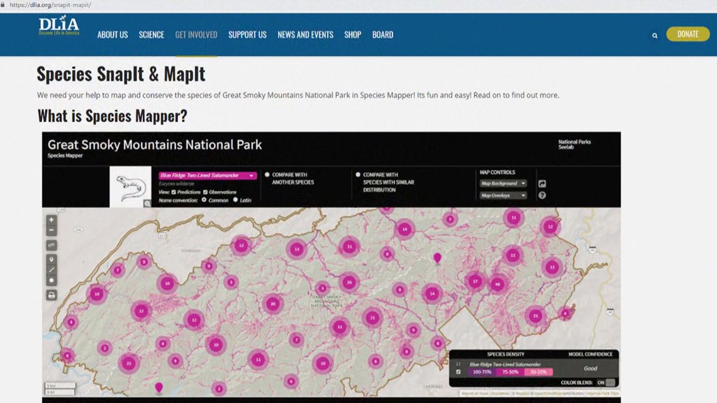
Task: Open the Blue Ridge Two-Lined Salamander species dropdown
Action: tap(208, 175)
